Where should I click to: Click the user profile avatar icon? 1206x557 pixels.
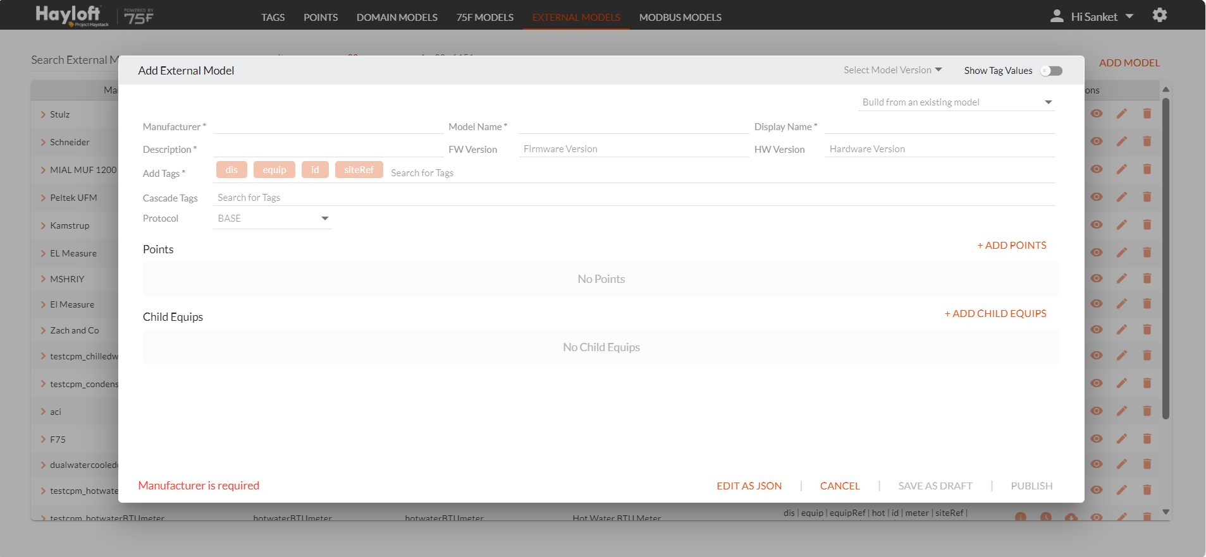coord(1057,16)
